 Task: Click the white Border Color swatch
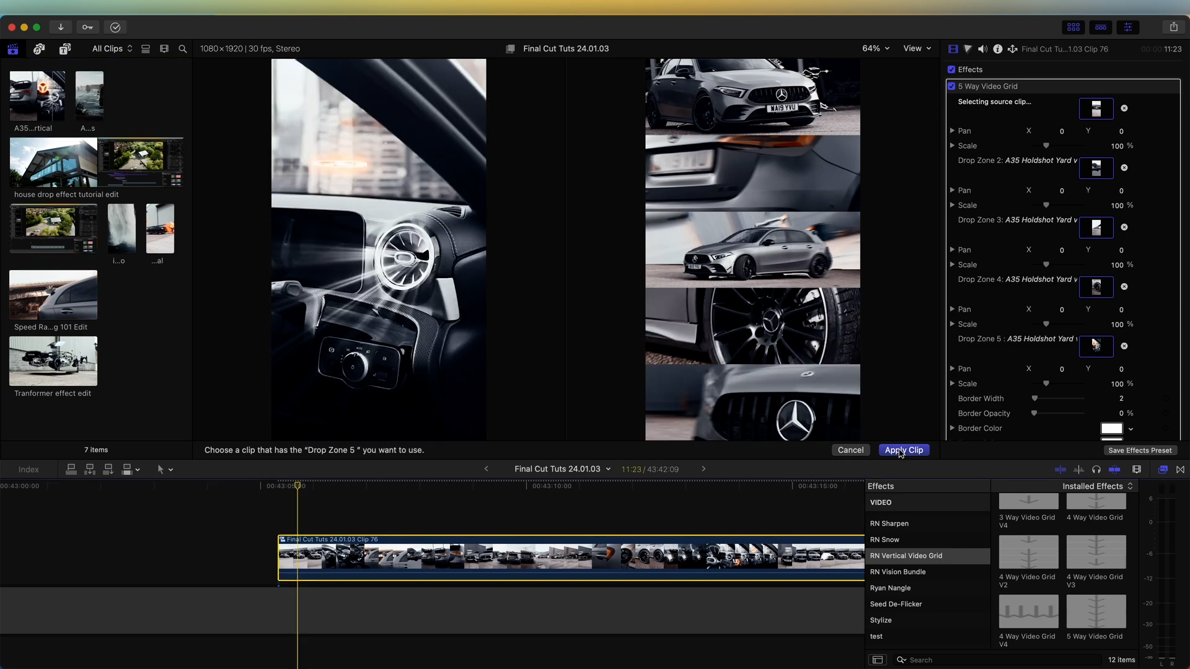1111,429
